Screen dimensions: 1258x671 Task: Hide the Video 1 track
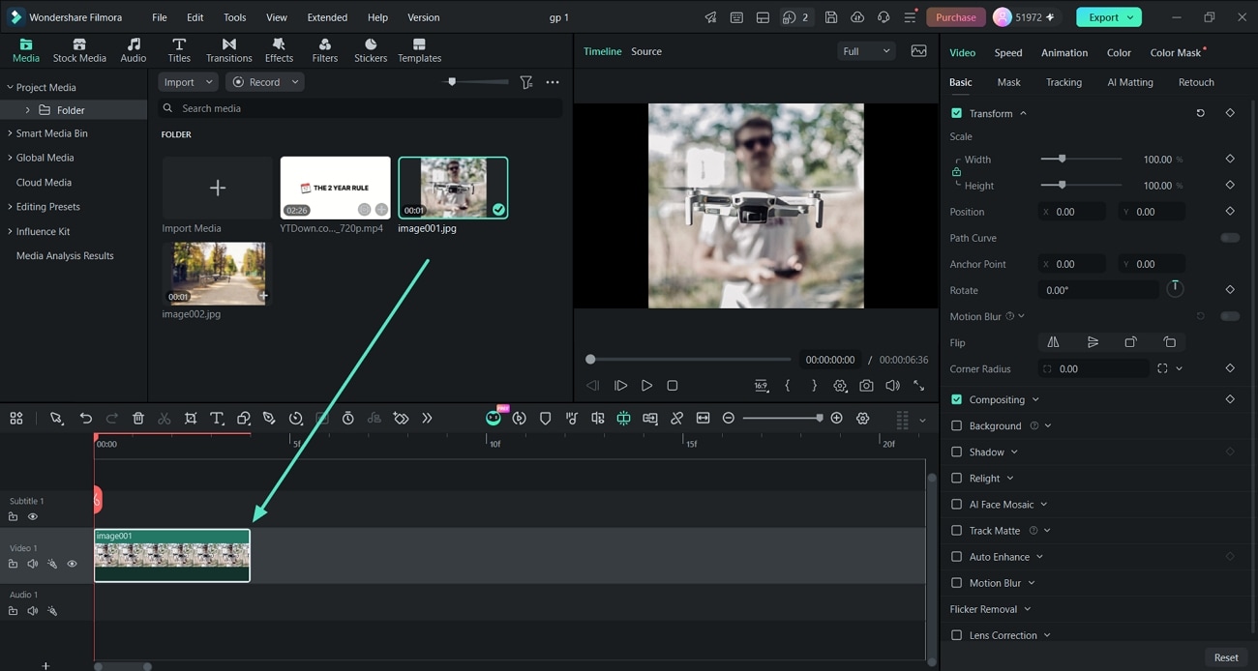pyautogui.click(x=72, y=564)
